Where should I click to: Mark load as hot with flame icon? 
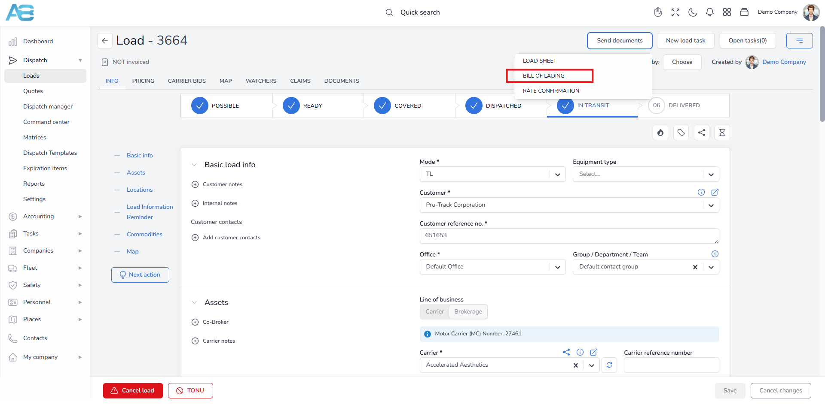[660, 133]
